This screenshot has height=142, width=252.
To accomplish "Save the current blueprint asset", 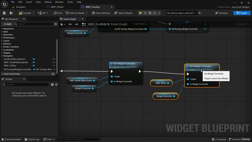I will point(4,13).
